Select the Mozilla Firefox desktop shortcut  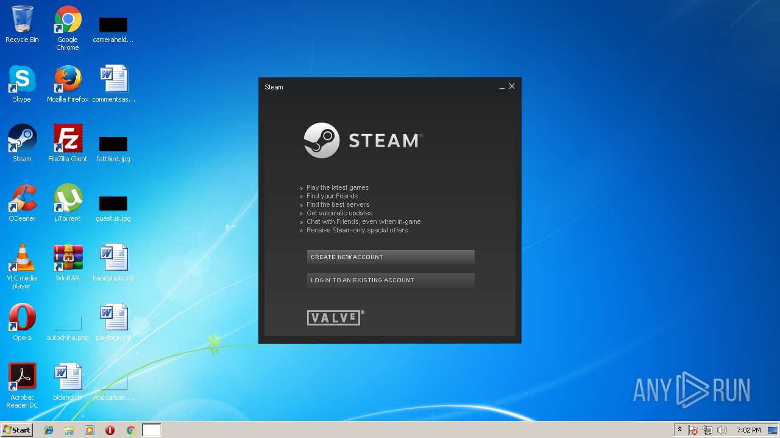pyautogui.click(x=68, y=84)
